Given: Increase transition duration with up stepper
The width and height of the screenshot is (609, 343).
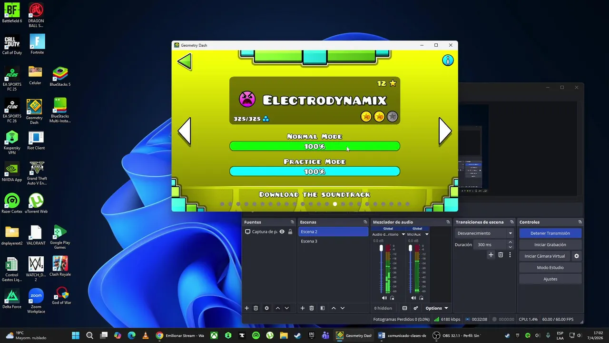Looking at the screenshot, I should pyautogui.click(x=510, y=242).
